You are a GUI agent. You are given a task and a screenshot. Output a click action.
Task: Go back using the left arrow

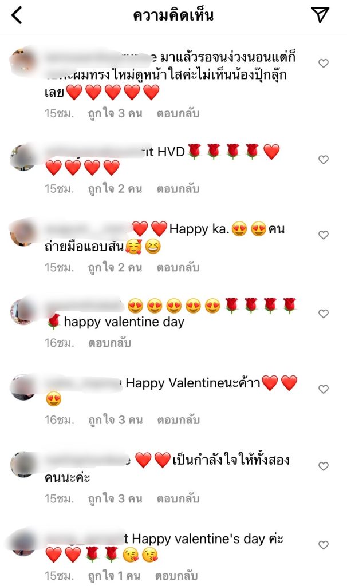tap(17, 15)
